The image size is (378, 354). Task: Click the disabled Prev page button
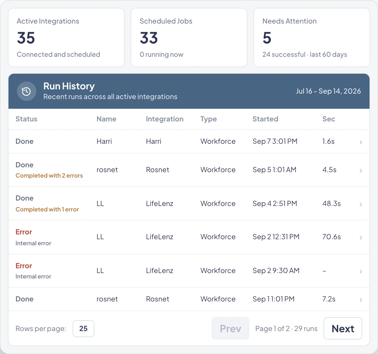230,328
